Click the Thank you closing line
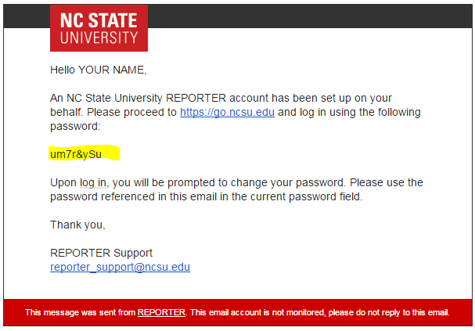Viewport: 475px width, 331px height. [x=77, y=225]
